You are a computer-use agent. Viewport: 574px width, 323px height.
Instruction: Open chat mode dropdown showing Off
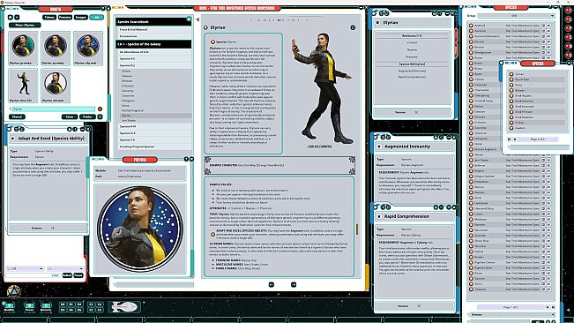point(26,269)
